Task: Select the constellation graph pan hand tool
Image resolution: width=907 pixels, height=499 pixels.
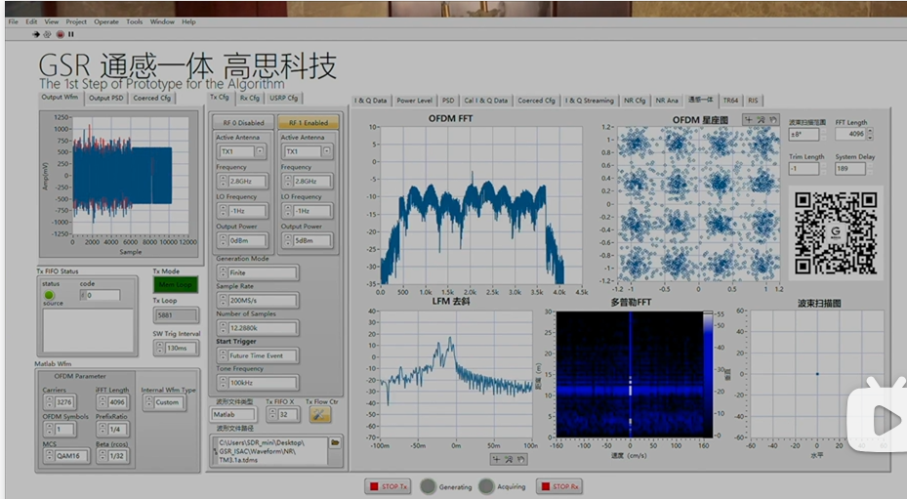Action: 773,120
